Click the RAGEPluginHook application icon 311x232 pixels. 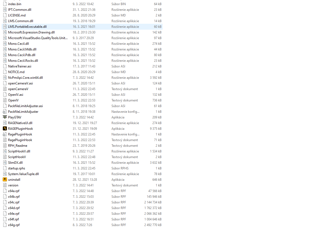5,128
